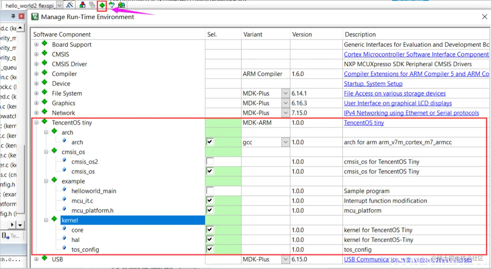Image resolution: width=491 pixels, height=269 pixels.
Task: Open Network MDK-Plus variant dropdown
Action: [285, 113]
